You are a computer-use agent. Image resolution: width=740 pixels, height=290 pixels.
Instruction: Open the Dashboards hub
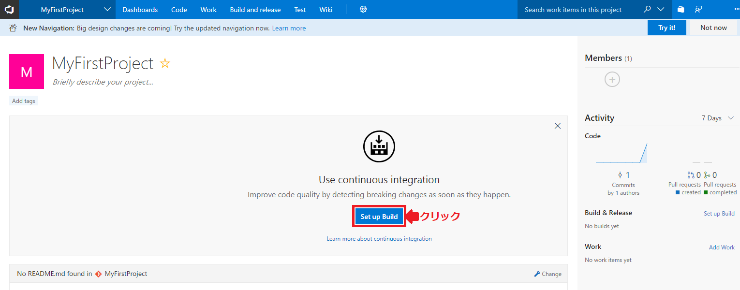click(x=140, y=10)
